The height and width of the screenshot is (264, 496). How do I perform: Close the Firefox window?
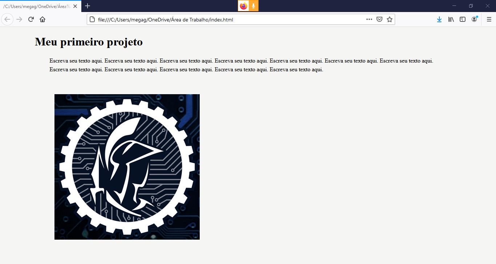pyautogui.click(x=488, y=6)
